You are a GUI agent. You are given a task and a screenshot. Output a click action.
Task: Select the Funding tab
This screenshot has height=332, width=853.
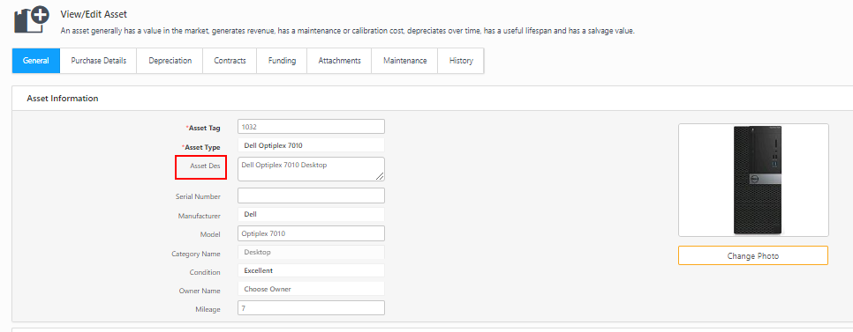282,61
